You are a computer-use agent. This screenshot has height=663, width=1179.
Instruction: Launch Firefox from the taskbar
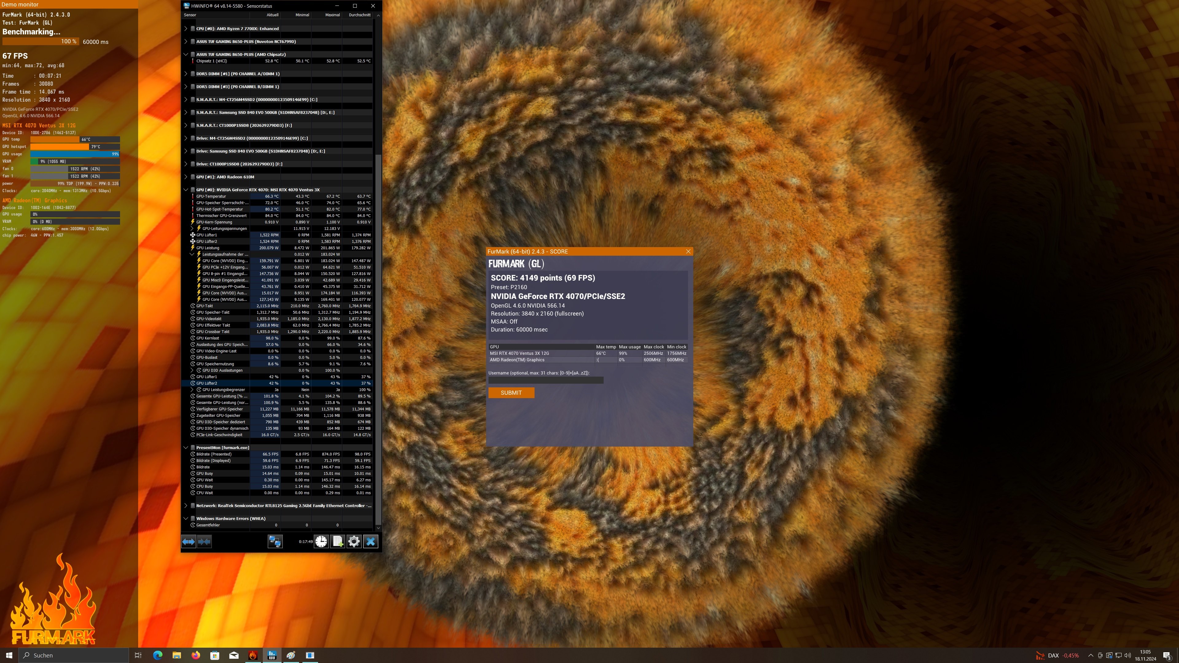pos(196,655)
